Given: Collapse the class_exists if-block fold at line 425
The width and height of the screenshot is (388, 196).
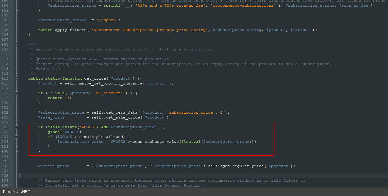Looking at the screenshot, I should 16,127.
